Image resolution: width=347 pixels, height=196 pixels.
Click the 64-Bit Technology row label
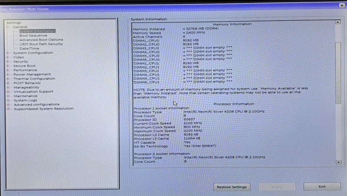151,146
